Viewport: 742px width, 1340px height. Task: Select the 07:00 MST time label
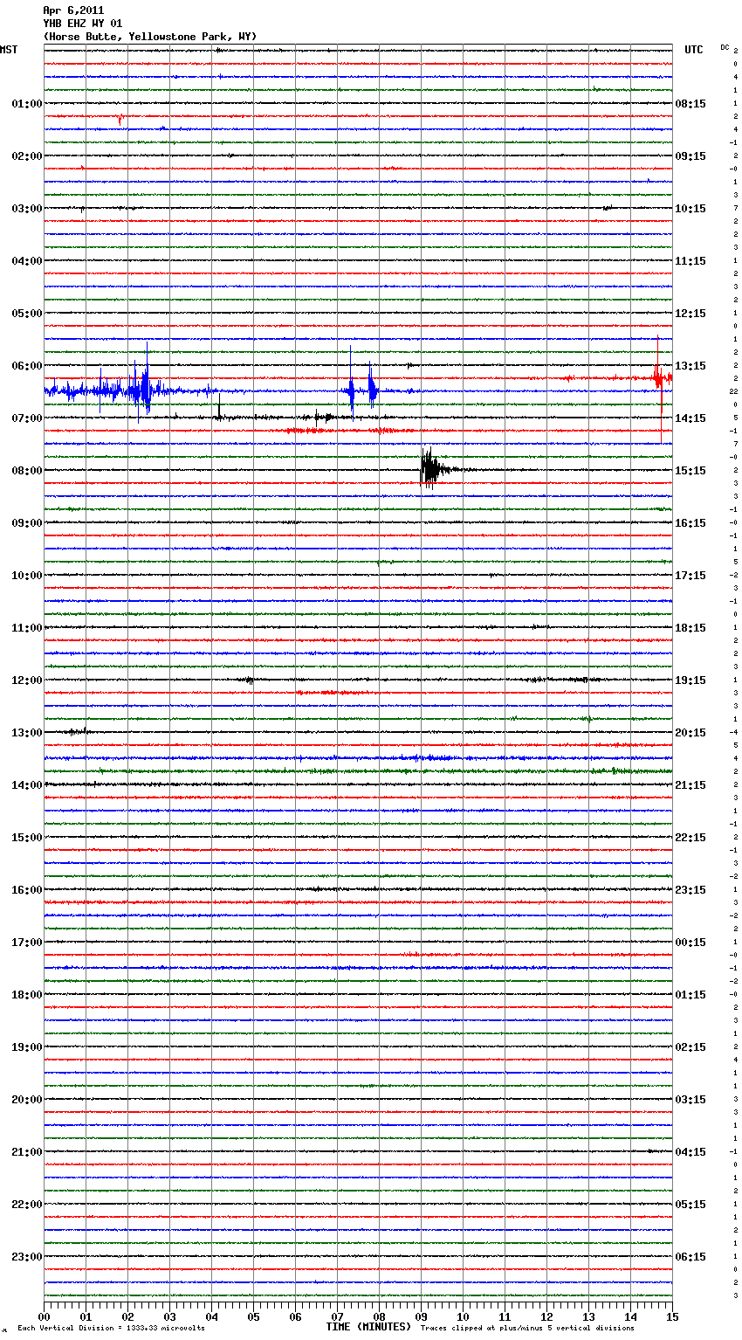tap(27, 418)
